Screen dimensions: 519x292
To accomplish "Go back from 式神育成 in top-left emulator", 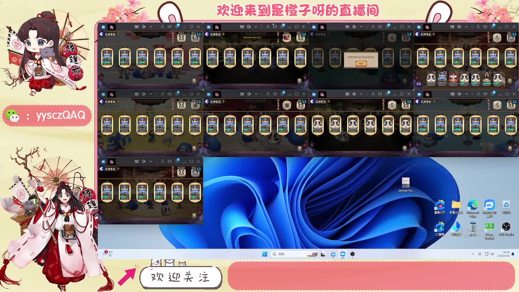I will click(x=101, y=34).
